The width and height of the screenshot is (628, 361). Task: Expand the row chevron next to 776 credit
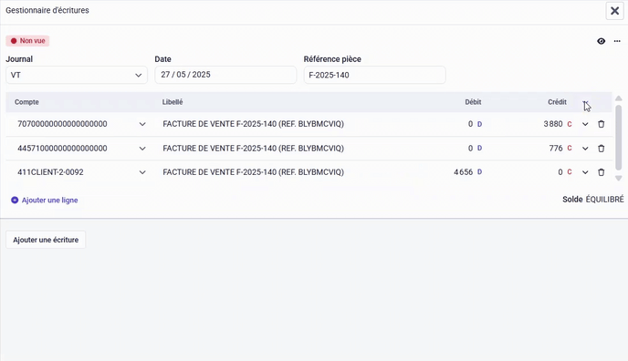(585, 149)
